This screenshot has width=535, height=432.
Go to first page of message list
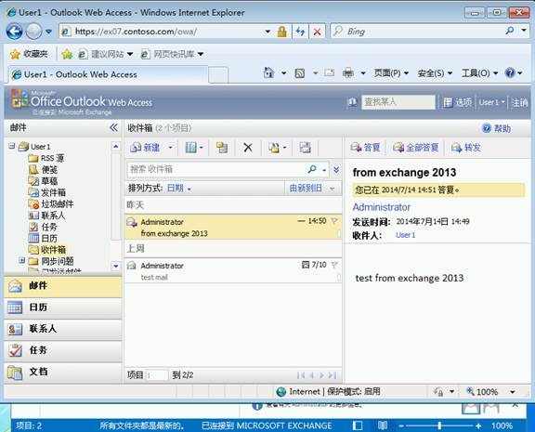[x=301, y=375]
